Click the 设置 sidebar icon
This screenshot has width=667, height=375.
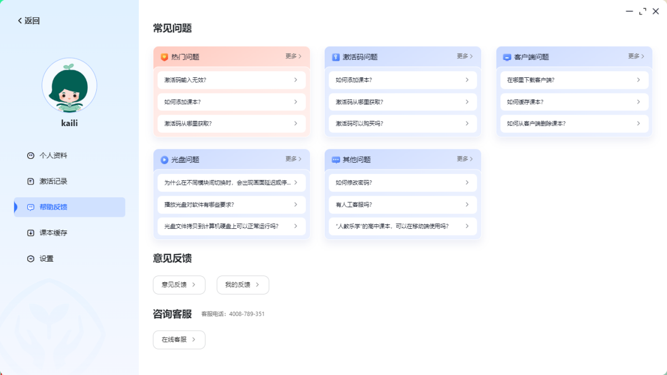pyautogui.click(x=31, y=259)
